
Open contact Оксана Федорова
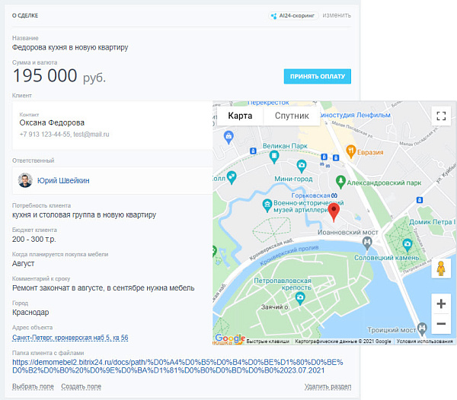tap(52, 122)
